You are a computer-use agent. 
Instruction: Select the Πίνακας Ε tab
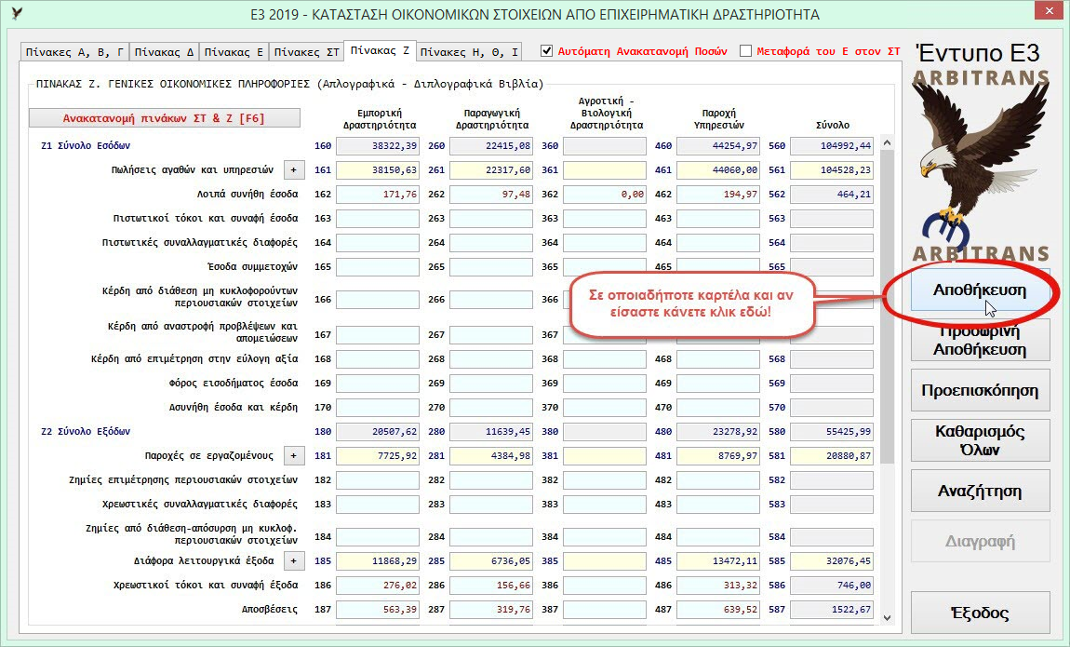pos(234,52)
